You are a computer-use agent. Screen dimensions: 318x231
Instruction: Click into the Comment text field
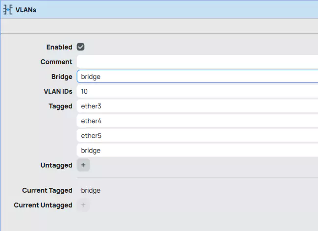pyautogui.click(x=196, y=62)
